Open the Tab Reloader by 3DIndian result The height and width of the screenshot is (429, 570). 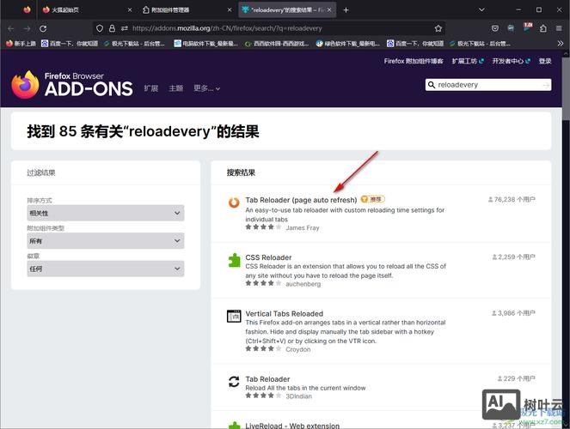[267, 379]
